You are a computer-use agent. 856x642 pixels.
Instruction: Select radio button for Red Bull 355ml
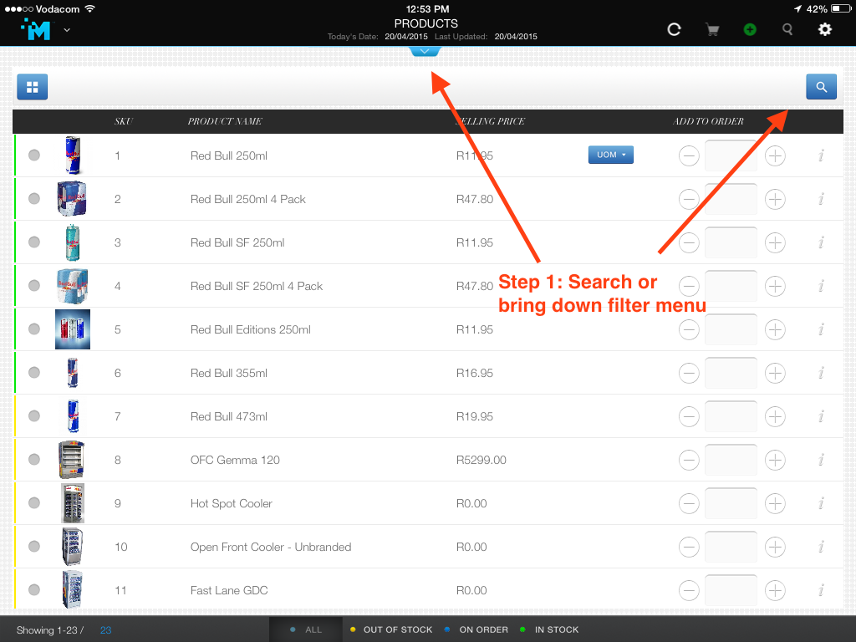[33, 372]
